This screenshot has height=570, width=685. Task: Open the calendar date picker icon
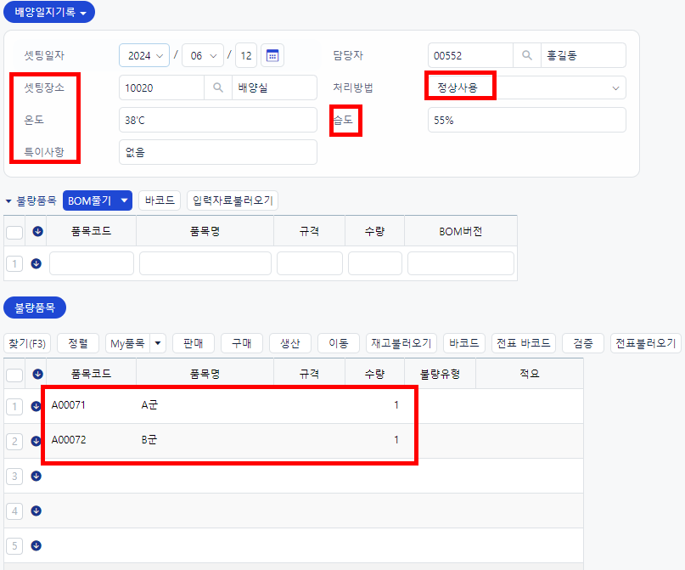[272, 55]
